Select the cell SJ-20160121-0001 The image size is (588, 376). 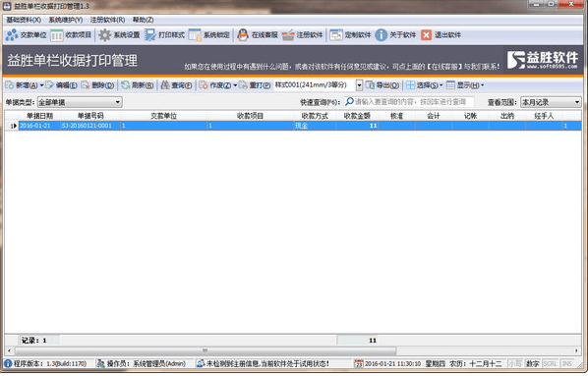[x=90, y=126]
